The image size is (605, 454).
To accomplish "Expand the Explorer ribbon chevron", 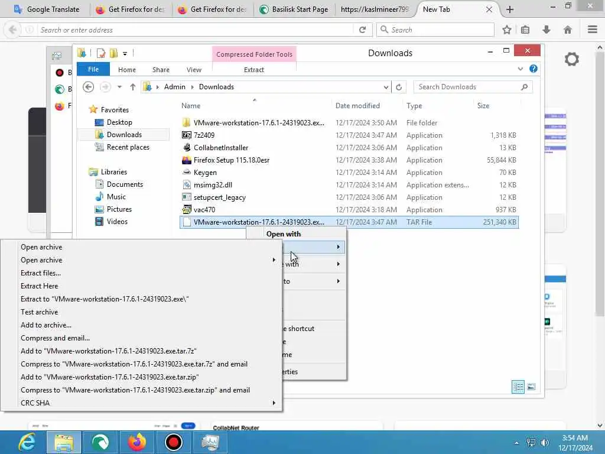I will (x=520, y=69).
